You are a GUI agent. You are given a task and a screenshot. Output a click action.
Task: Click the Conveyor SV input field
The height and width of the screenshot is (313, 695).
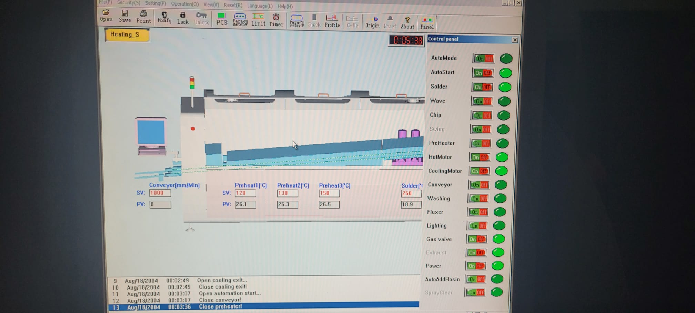tap(160, 193)
